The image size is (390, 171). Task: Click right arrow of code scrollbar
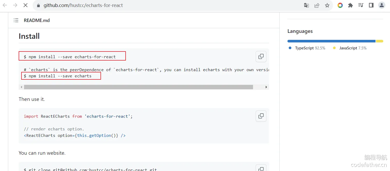pos(266,87)
